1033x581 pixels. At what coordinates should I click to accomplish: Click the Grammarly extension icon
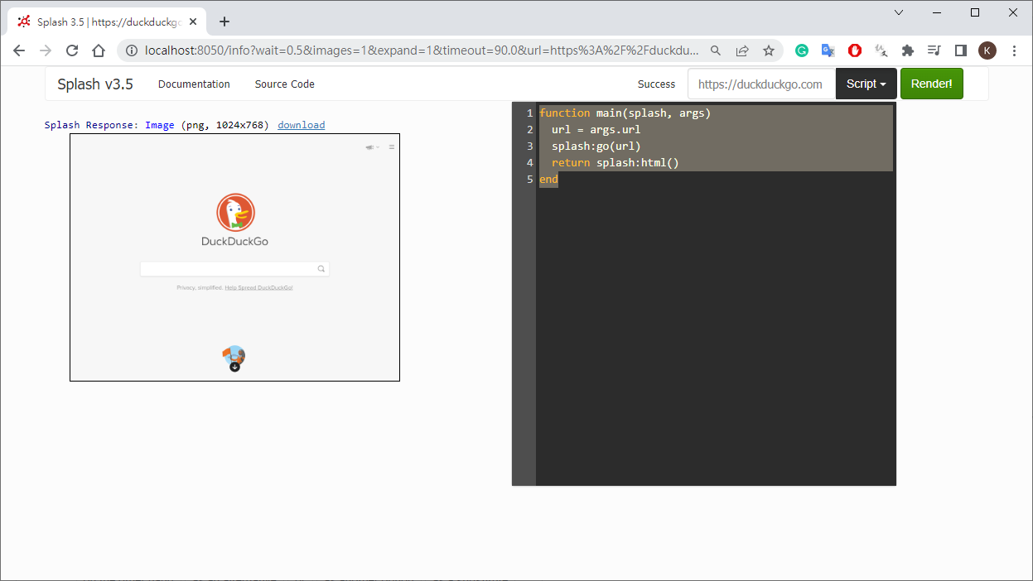pos(801,50)
